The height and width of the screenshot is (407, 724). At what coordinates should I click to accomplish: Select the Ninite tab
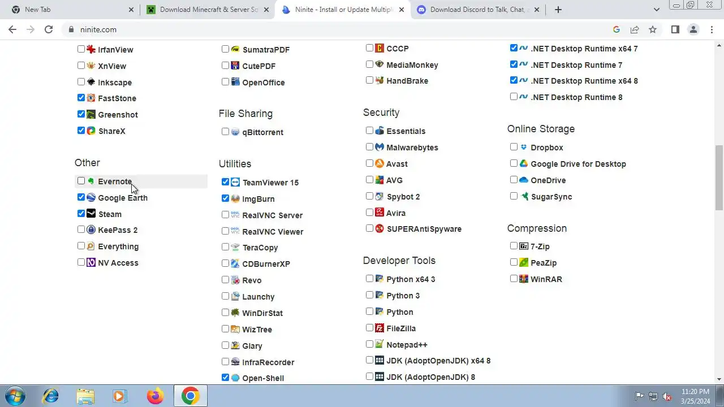[343, 10]
